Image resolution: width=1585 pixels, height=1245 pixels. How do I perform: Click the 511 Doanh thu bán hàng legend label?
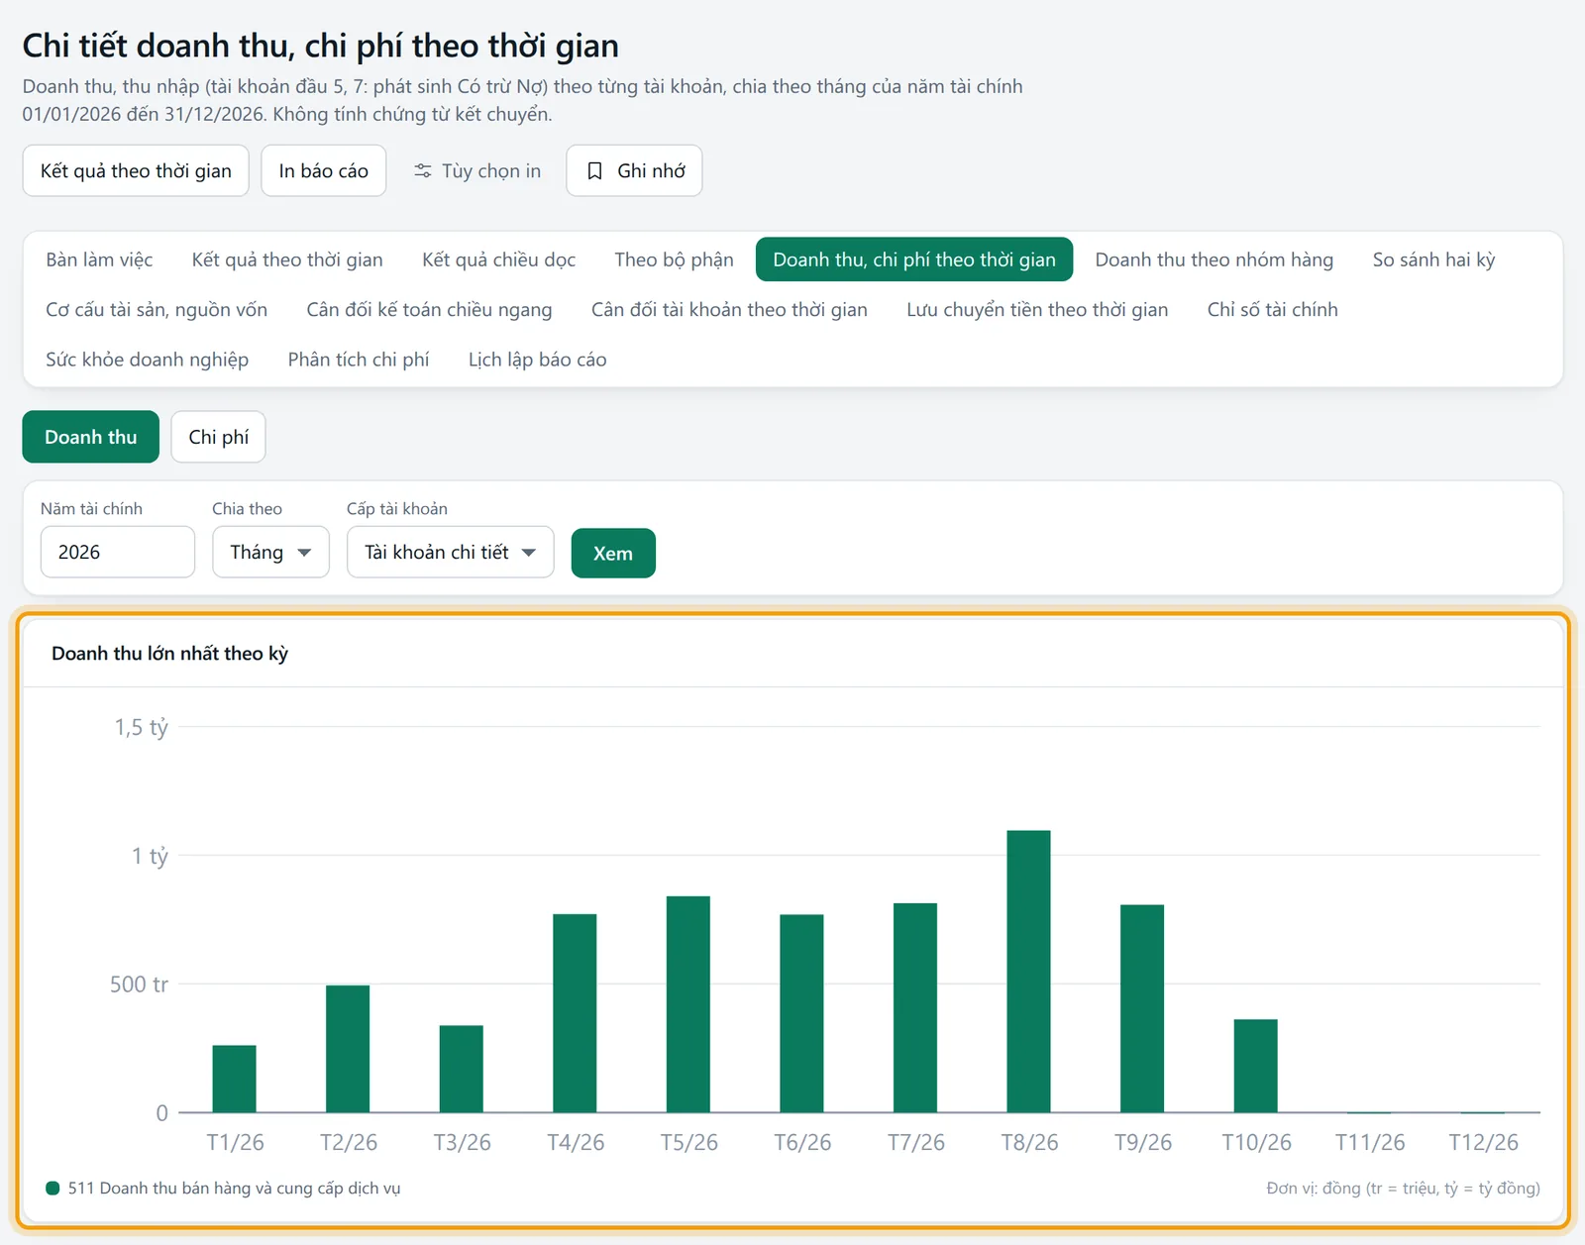(234, 1188)
